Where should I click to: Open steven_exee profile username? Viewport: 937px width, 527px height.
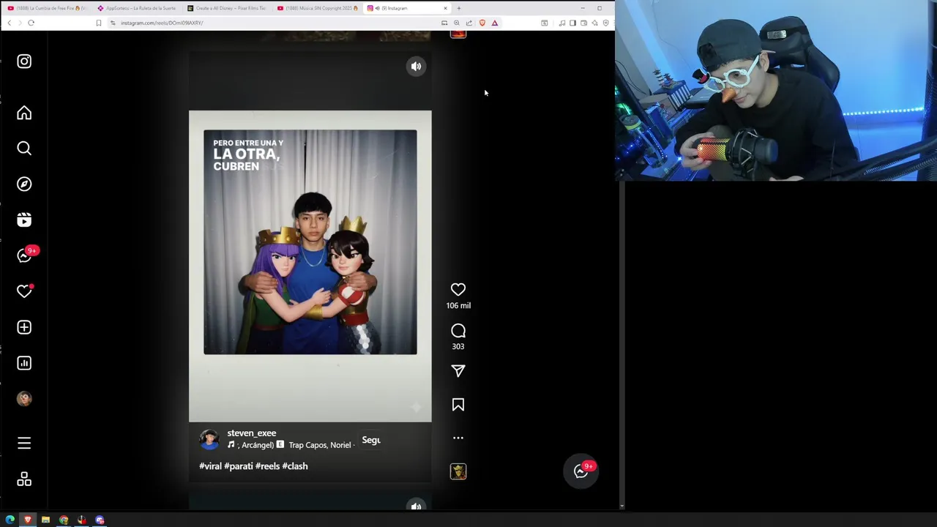252,433
